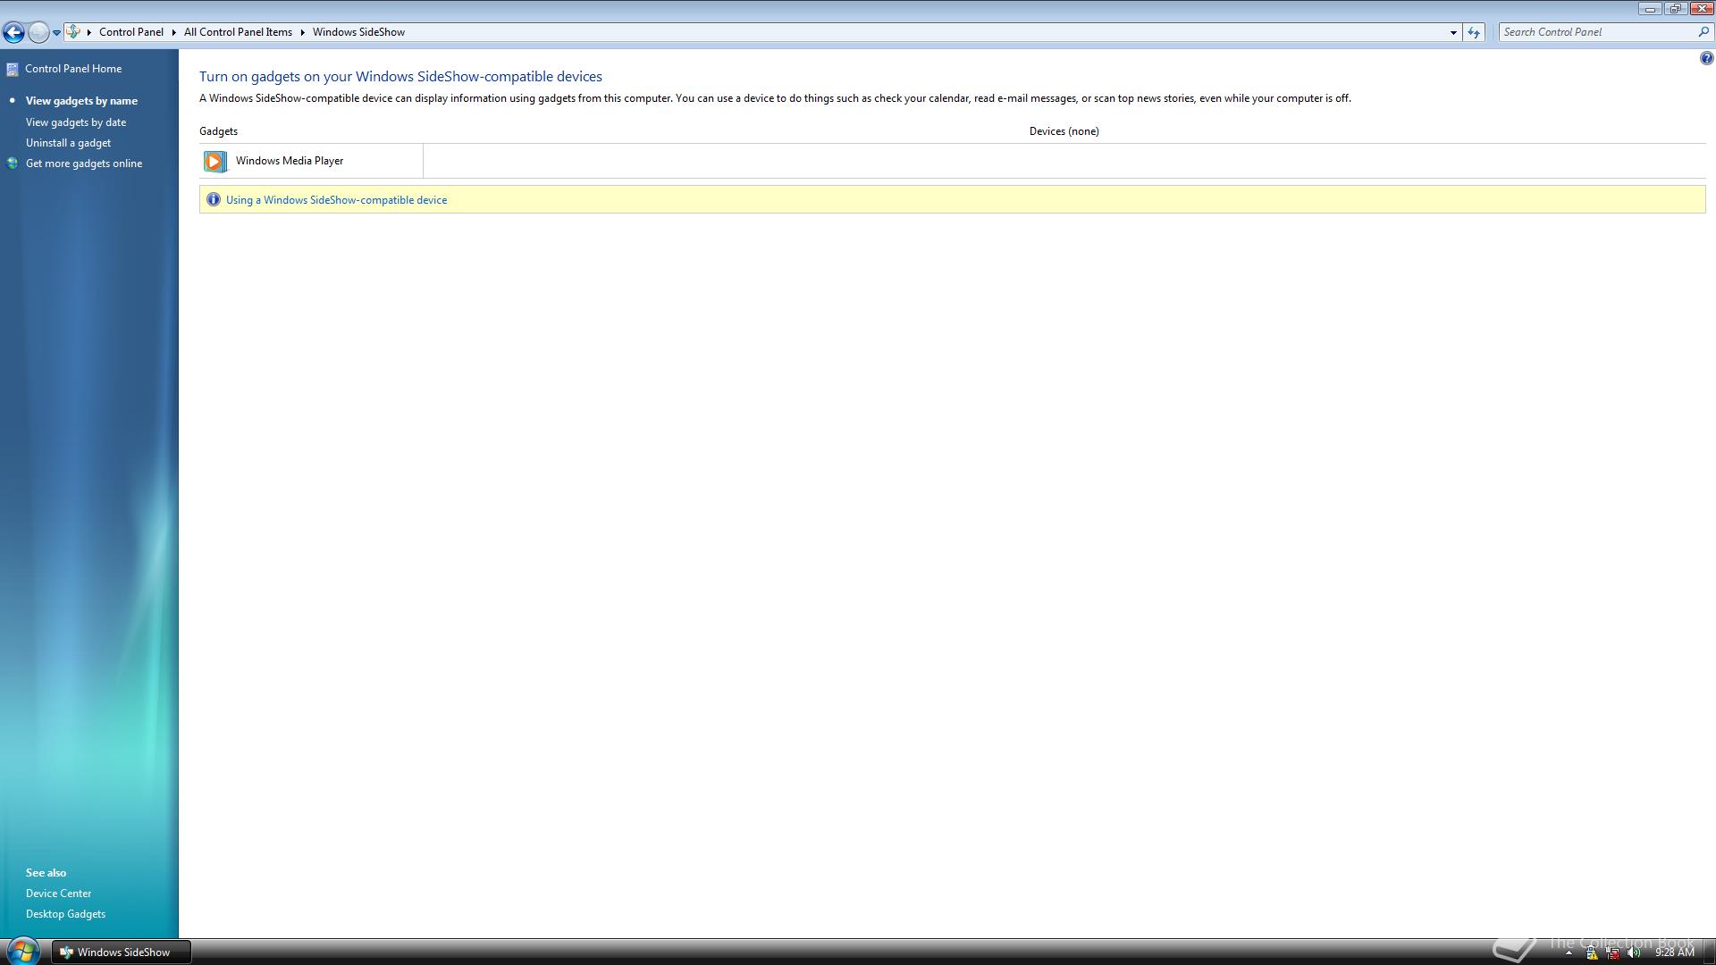Open Desktop Gadgets under See also
1716x965 pixels.
tap(65, 914)
